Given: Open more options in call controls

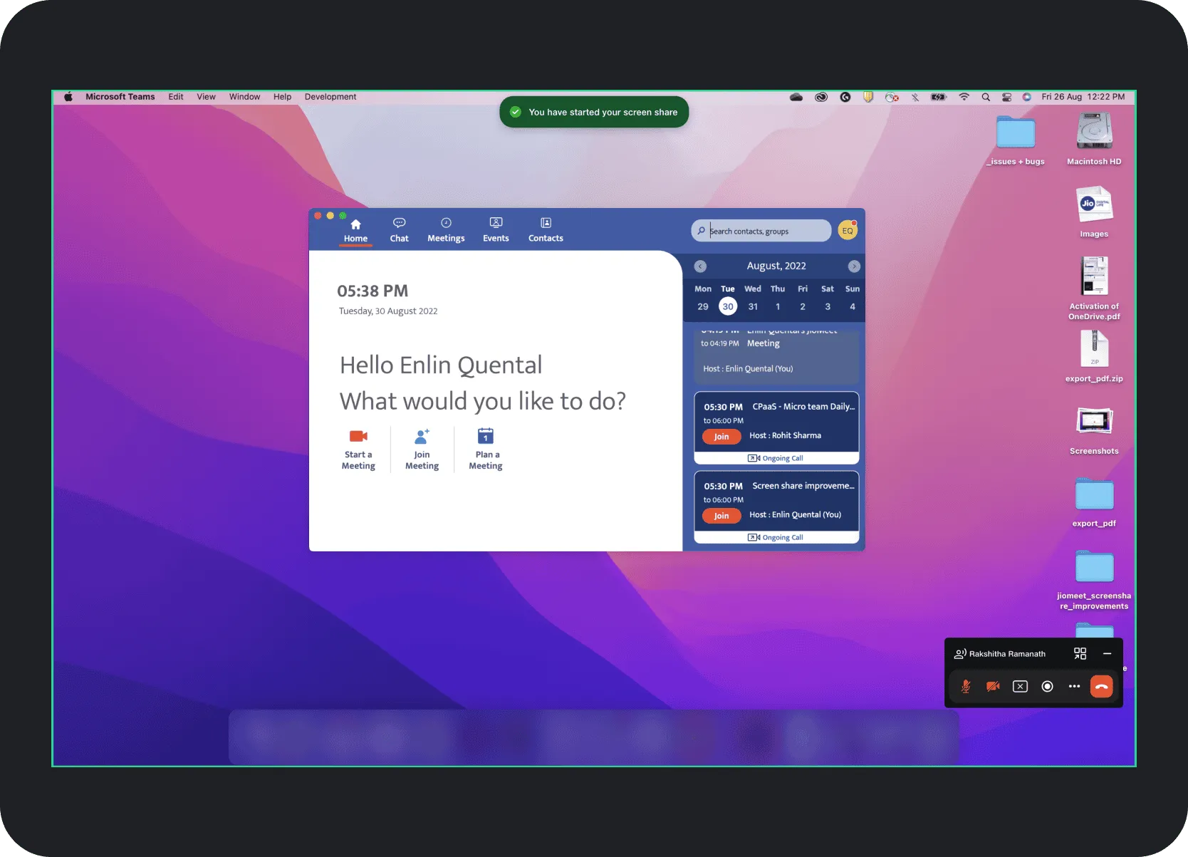Looking at the screenshot, I should pyautogui.click(x=1074, y=686).
